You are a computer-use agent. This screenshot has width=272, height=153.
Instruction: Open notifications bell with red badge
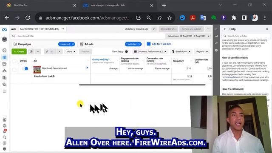pyautogui.click(x=5, y=131)
